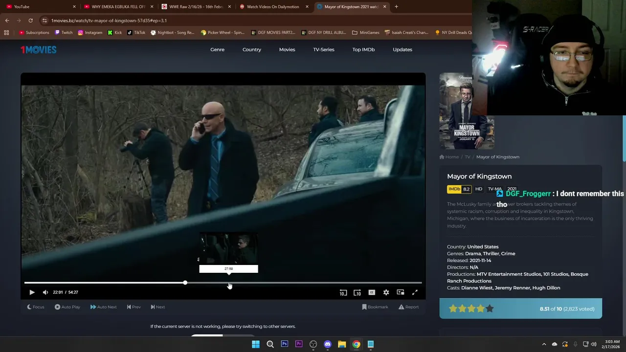
Task: Open Discord from the taskbar
Action: 328,344
